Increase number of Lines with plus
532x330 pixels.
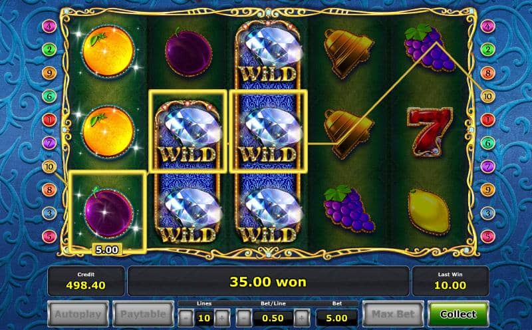pyautogui.click(x=221, y=318)
